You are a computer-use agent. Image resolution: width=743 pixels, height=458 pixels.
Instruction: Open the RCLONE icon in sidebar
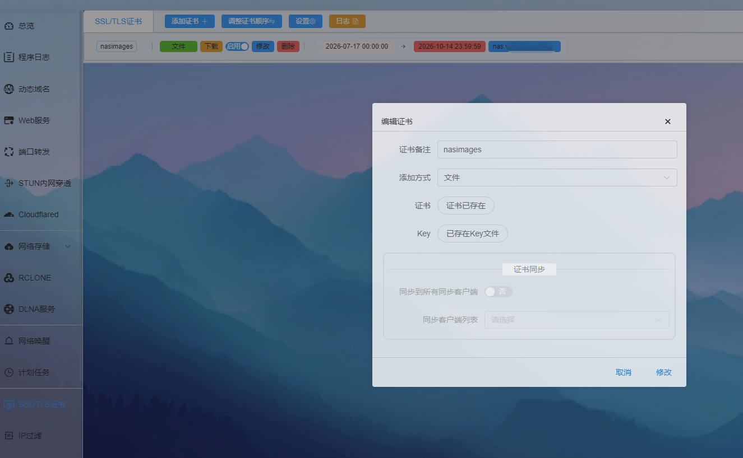tap(8, 278)
